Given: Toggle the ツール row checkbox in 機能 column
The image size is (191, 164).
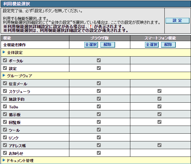Looking at the screenshot, I should coord(5,130).
